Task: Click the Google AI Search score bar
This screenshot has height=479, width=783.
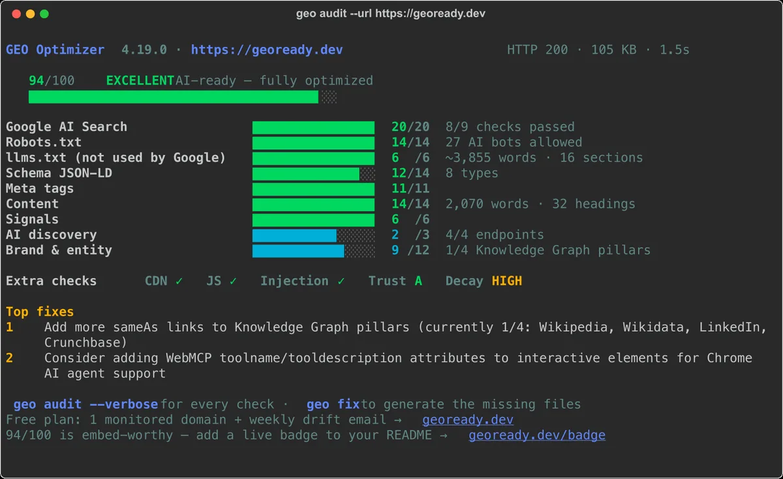Action: point(314,127)
